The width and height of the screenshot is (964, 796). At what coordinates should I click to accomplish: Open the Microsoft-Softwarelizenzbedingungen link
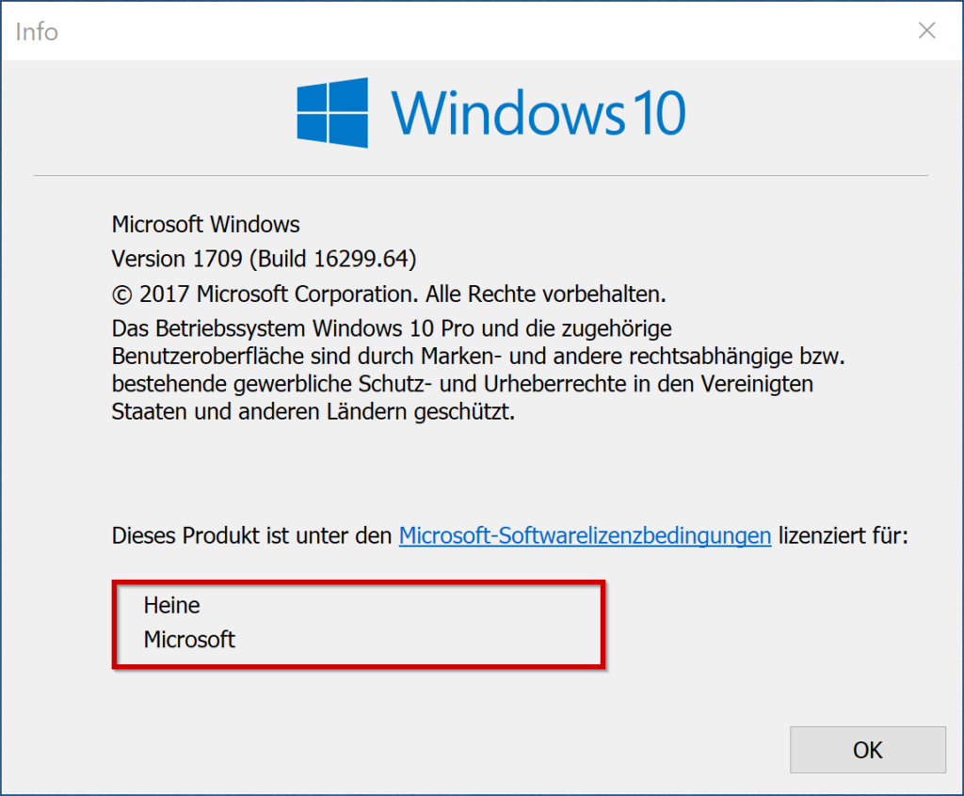[x=585, y=536]
